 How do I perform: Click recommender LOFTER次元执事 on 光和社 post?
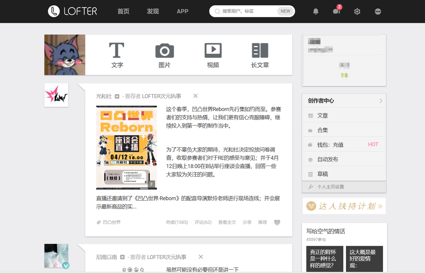162,96
